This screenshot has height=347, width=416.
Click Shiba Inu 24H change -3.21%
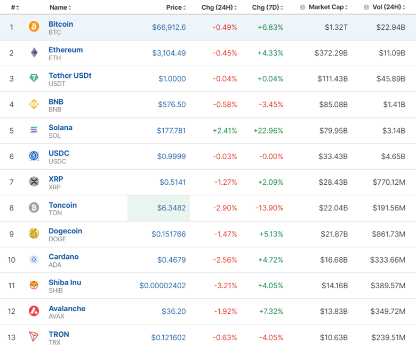[226, 286]
